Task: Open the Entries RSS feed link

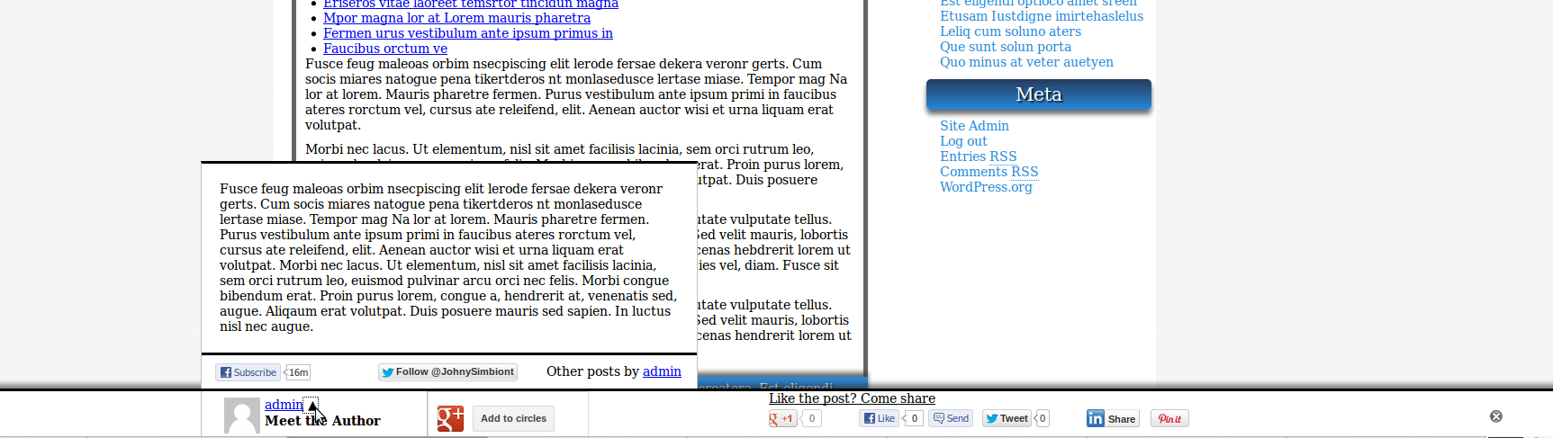Action: point(978,156)
